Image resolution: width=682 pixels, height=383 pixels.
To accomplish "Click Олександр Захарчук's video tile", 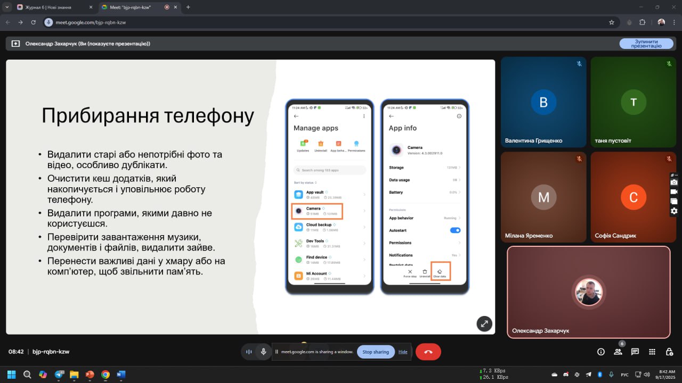I will (x=588, y=292).
